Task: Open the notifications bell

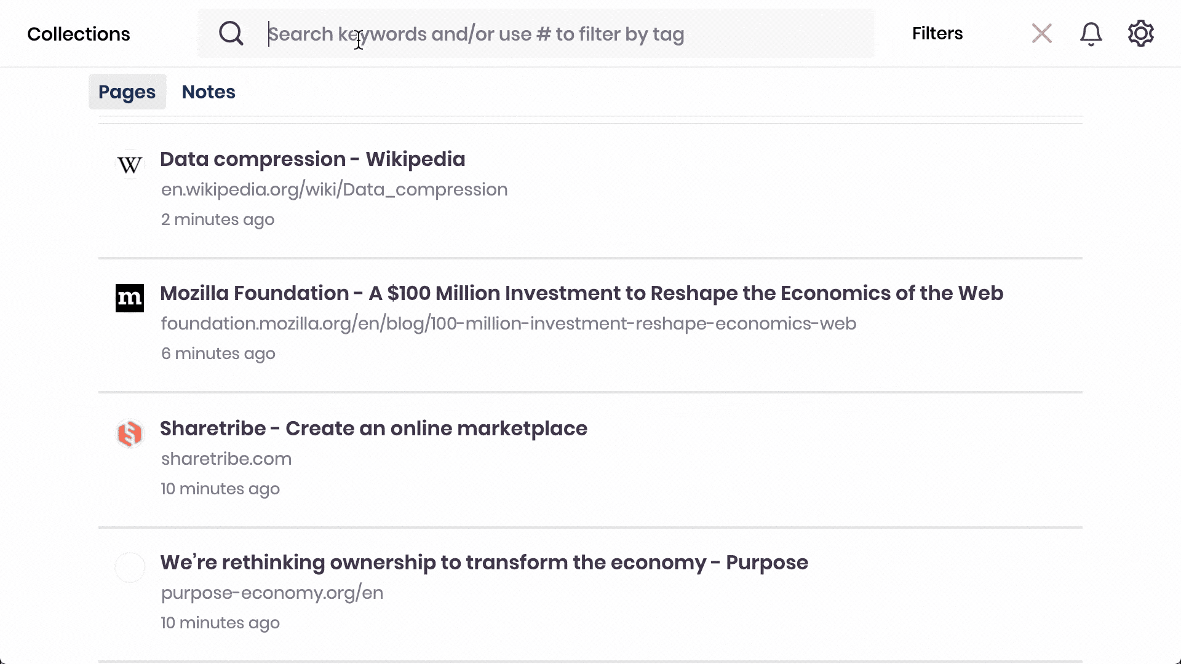Action: 1091,34
